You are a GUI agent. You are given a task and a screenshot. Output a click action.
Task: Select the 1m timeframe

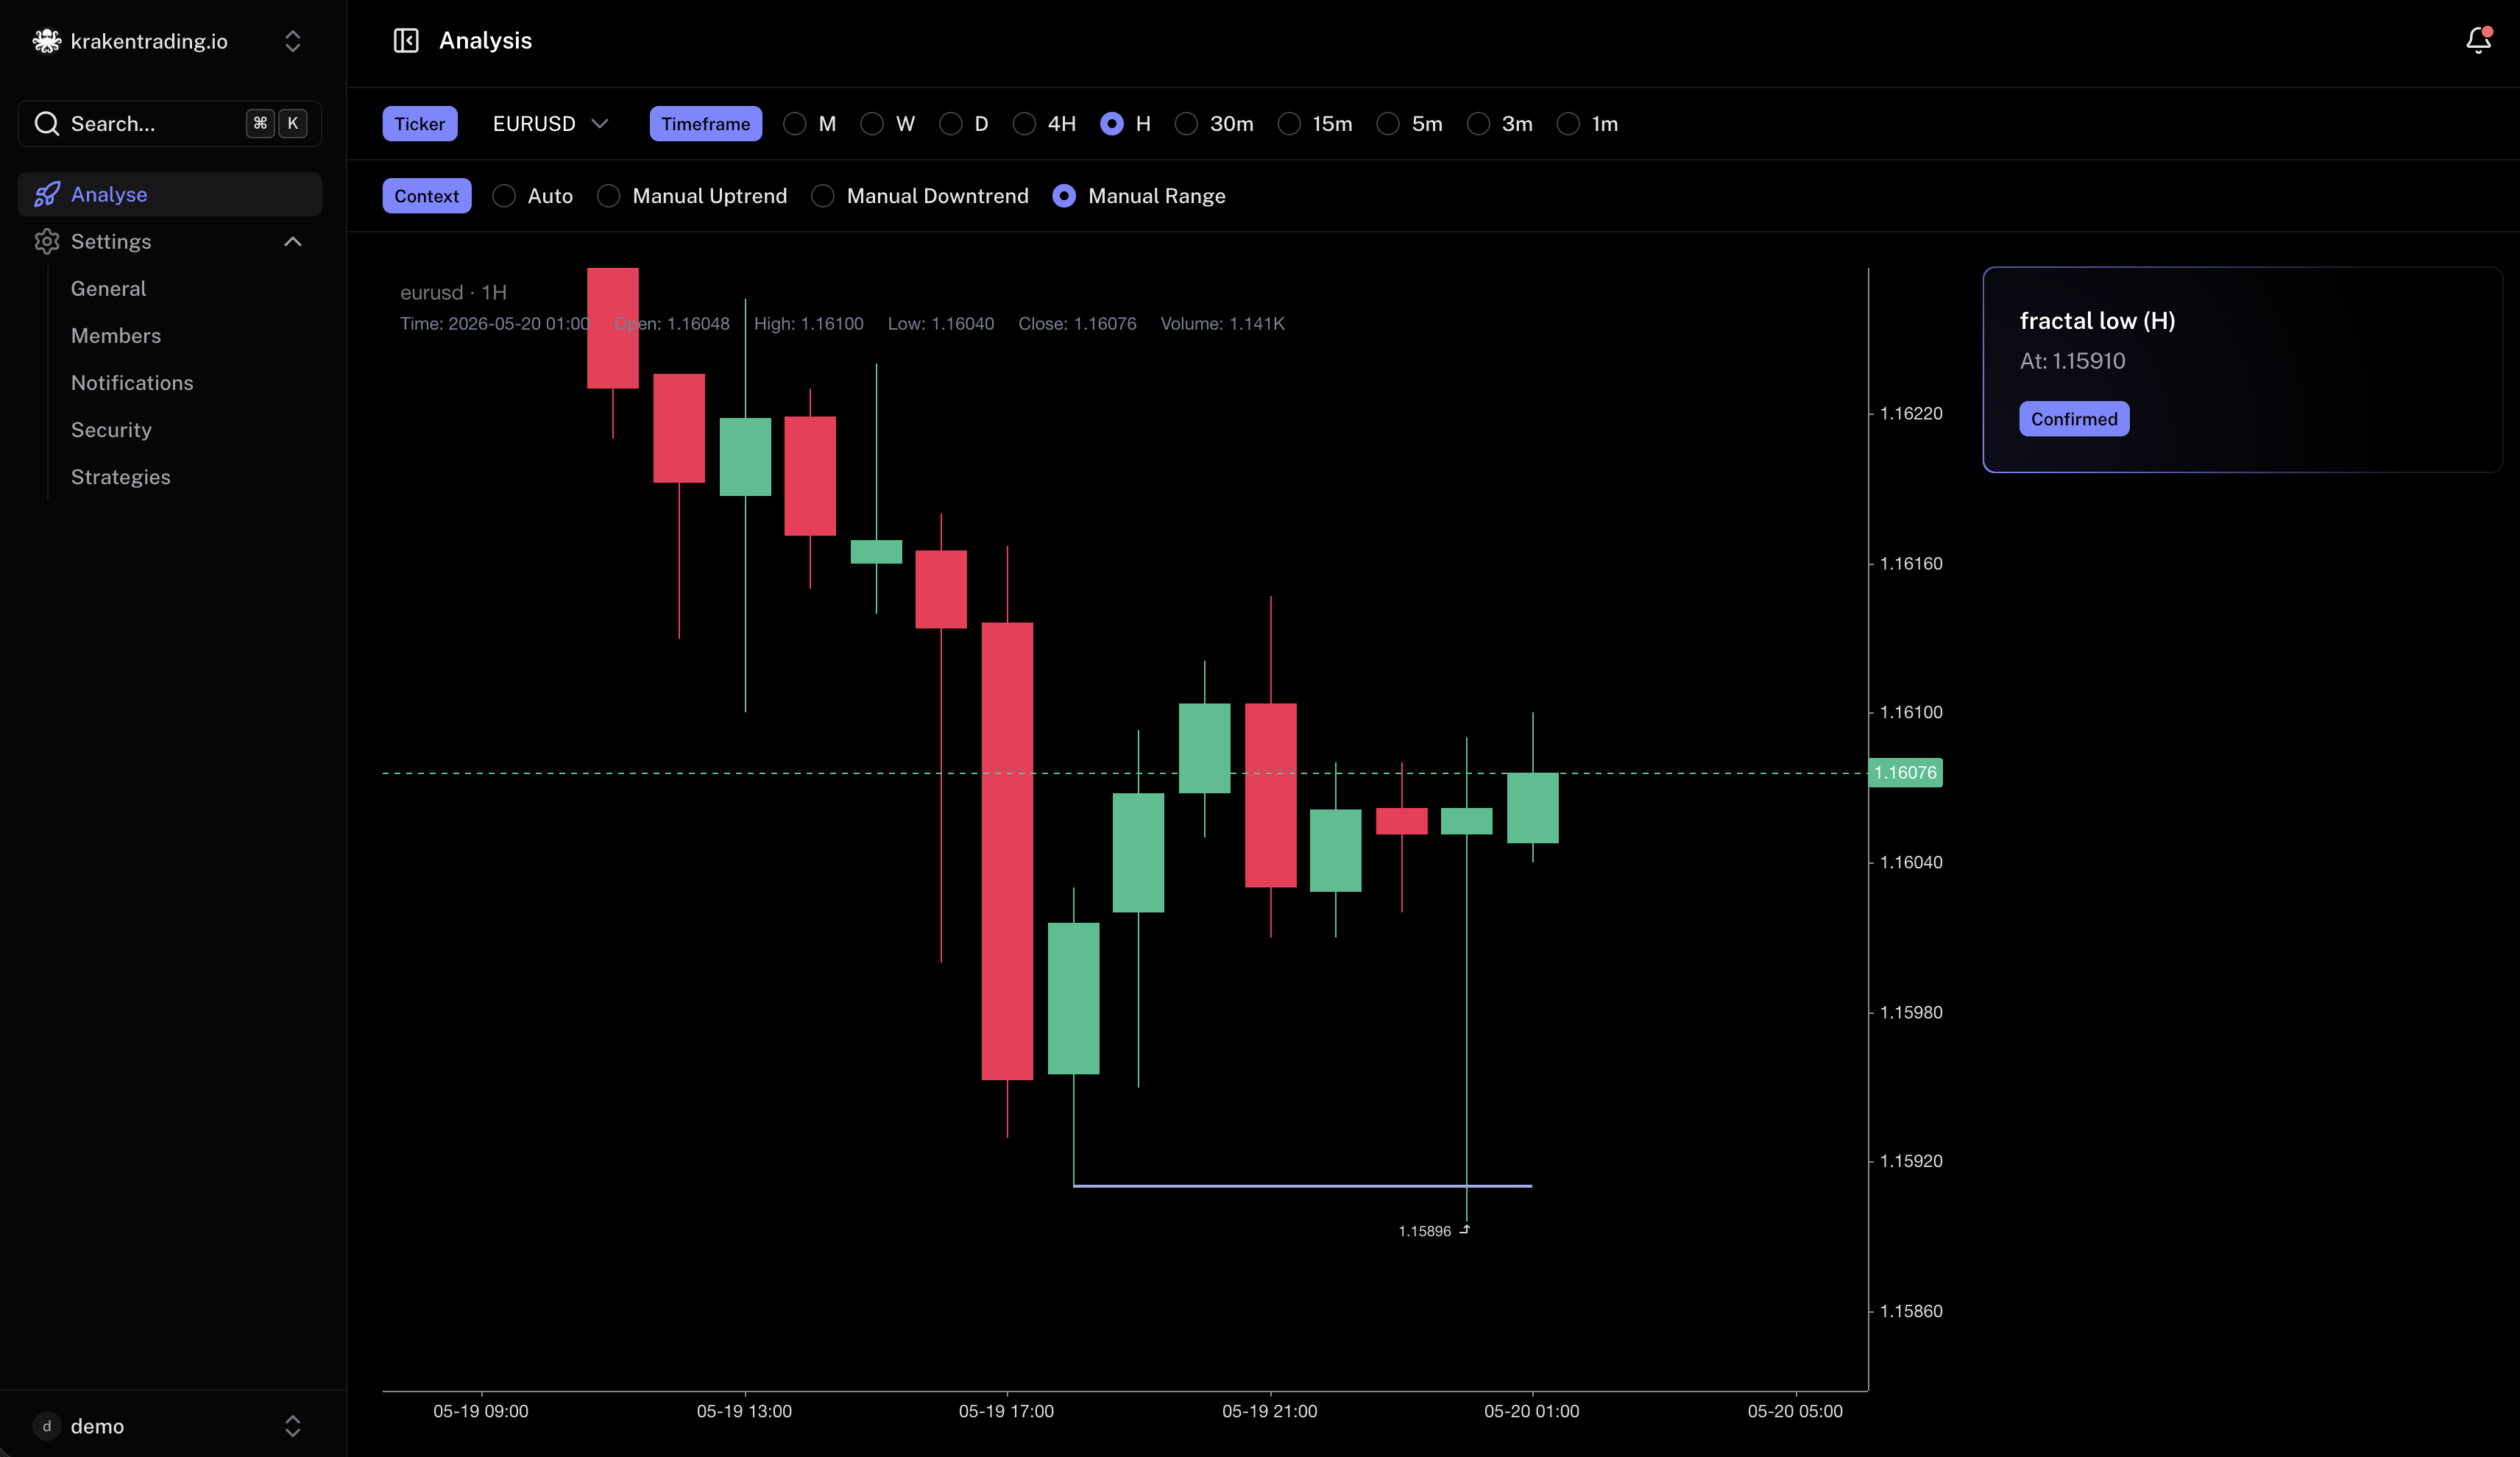[1568, 124]
